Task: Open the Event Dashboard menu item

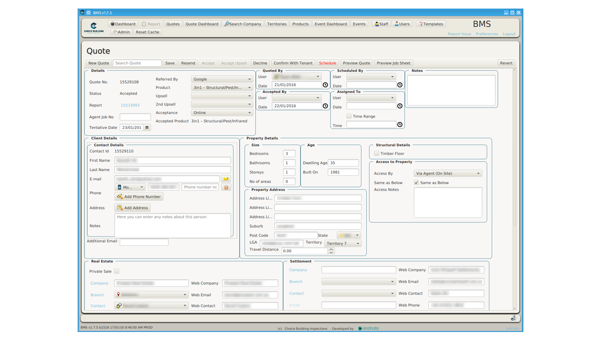Action: tap(331, 24)
